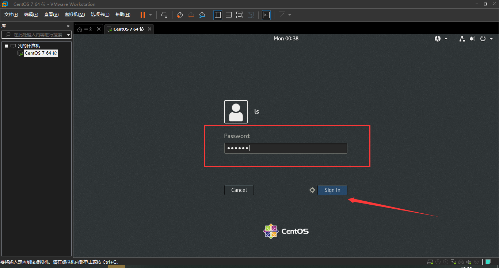Click the teal message log note icon

click(x=488, y=262)
